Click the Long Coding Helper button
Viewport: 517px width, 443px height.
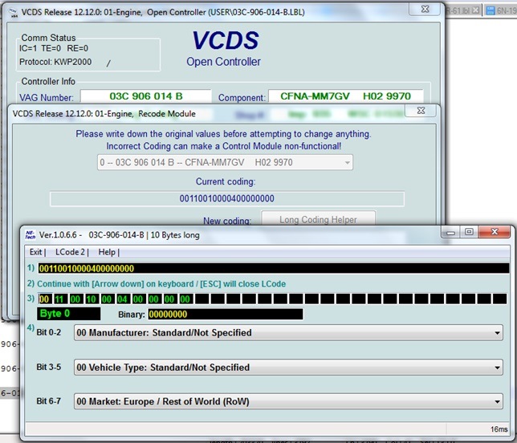pos(318,218)
